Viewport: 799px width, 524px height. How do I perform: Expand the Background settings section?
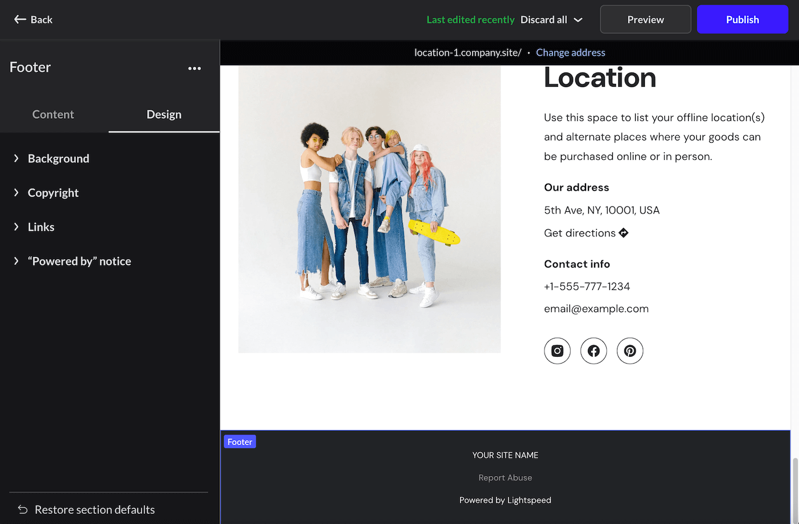(x=58, y=158)
